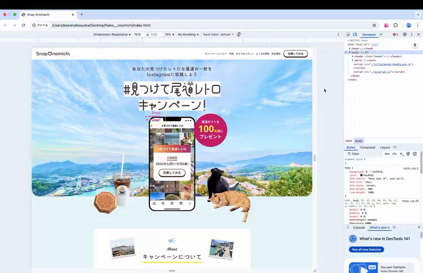The height and width of the screenshot is (273, 423).
Task: Expand the margin shorthand triangle
Action: [x=361, y=210]
